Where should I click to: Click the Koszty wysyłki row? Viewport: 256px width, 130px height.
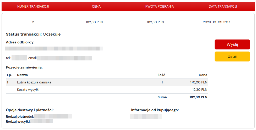pyautogui.click(x=28, y=90)
